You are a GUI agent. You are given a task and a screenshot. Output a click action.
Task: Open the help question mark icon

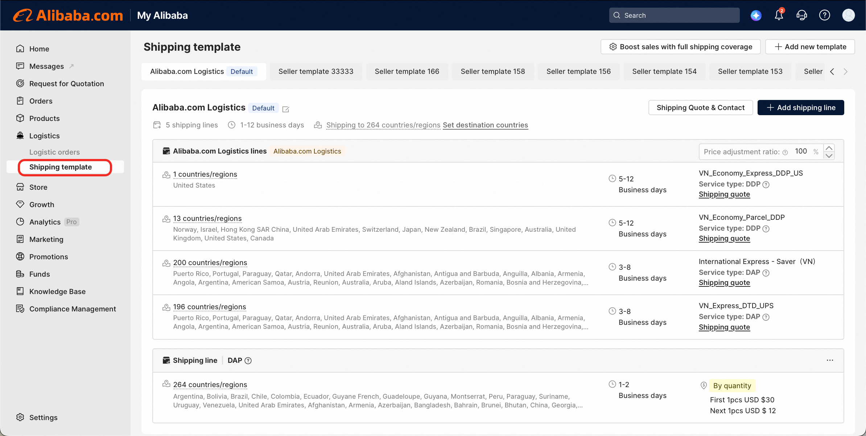pos(825,15)
